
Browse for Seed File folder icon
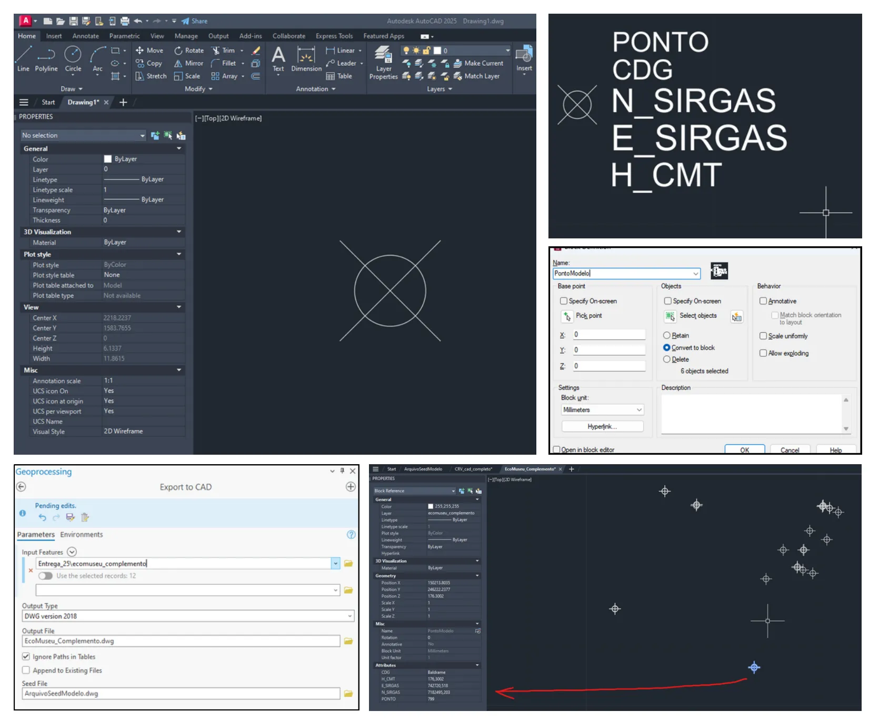click(348, 694)
